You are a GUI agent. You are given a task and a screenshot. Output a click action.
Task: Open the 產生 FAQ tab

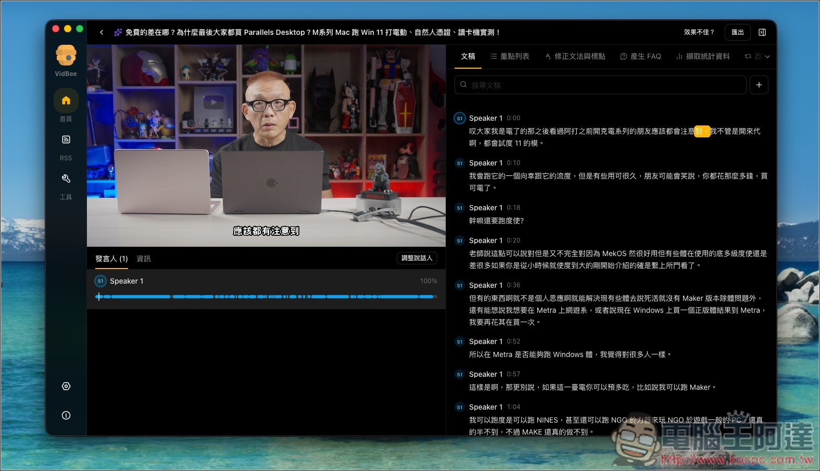pos(640,56)
